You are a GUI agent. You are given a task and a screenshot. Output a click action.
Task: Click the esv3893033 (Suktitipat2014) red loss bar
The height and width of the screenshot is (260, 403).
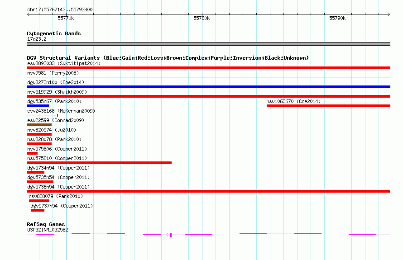tap(208, 68)
